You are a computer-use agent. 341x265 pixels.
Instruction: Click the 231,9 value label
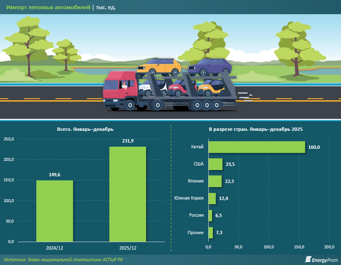(x=128, y=141)
